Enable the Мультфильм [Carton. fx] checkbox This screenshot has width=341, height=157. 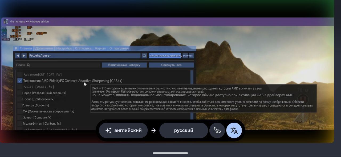[20, 124]
